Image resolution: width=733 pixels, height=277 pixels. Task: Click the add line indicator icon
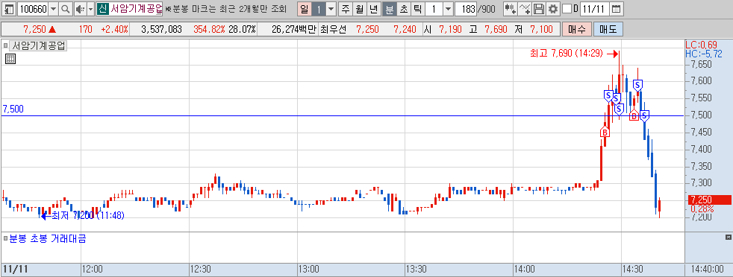pyautogui.click(x=525, y=9)
